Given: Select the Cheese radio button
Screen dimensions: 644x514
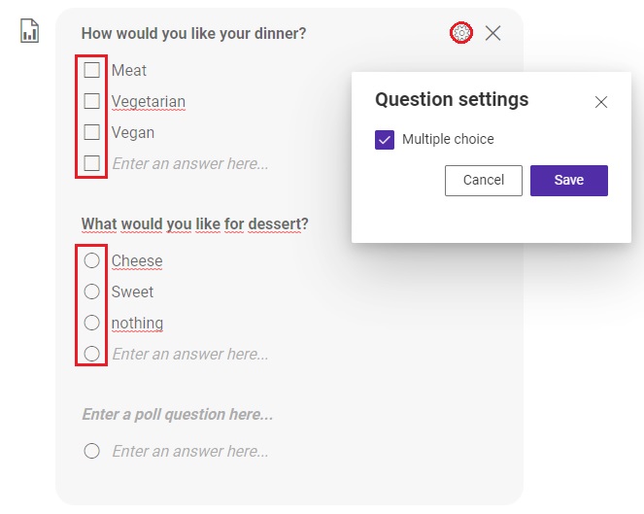Looking at the screenshot, I should coord(91,260).
